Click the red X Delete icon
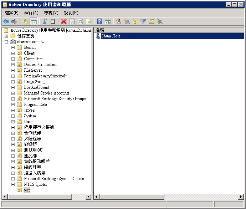246x209 pixels. click(x=64, y=21)
